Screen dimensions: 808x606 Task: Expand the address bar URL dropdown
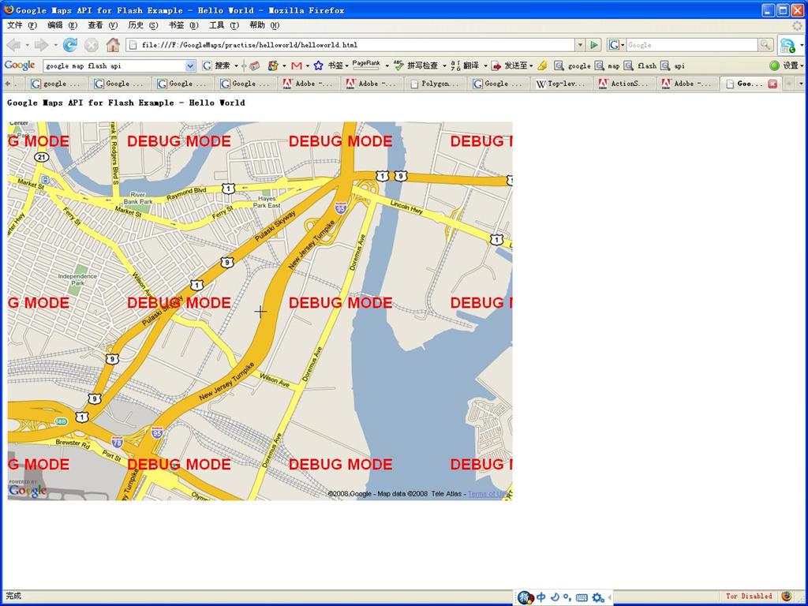point(580,45)
